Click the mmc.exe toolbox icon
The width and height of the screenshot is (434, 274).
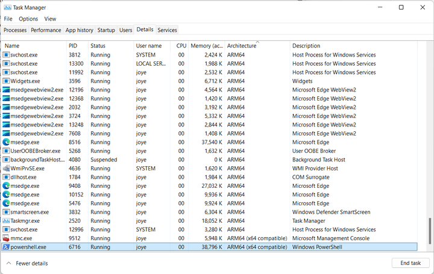6,238
